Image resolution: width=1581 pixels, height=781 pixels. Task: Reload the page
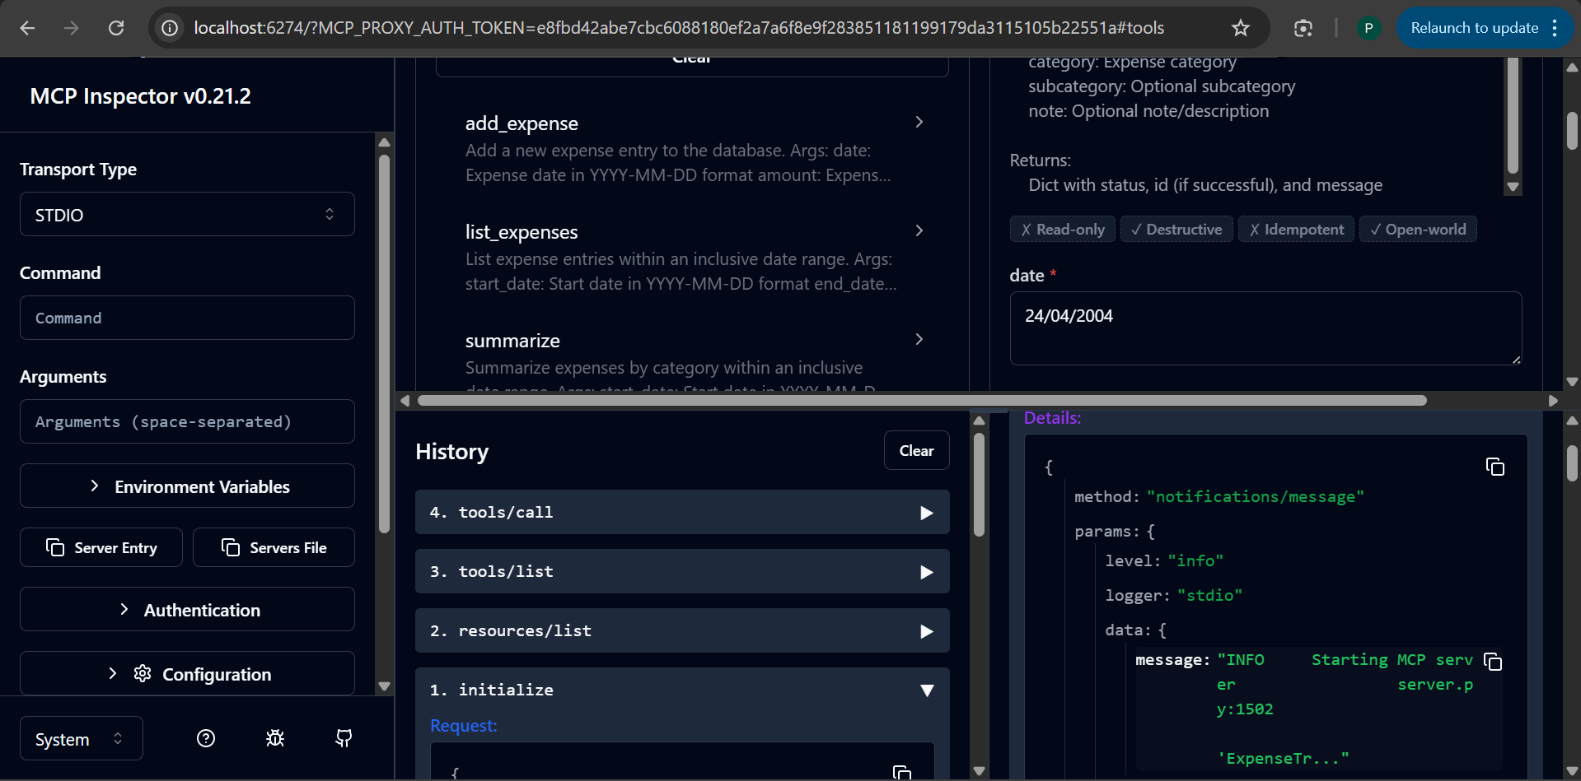(x=116, y=28)
